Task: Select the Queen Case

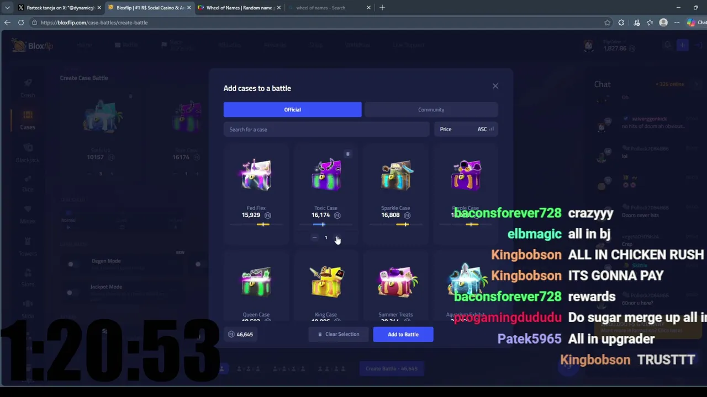Action: [x=256, y=287]
